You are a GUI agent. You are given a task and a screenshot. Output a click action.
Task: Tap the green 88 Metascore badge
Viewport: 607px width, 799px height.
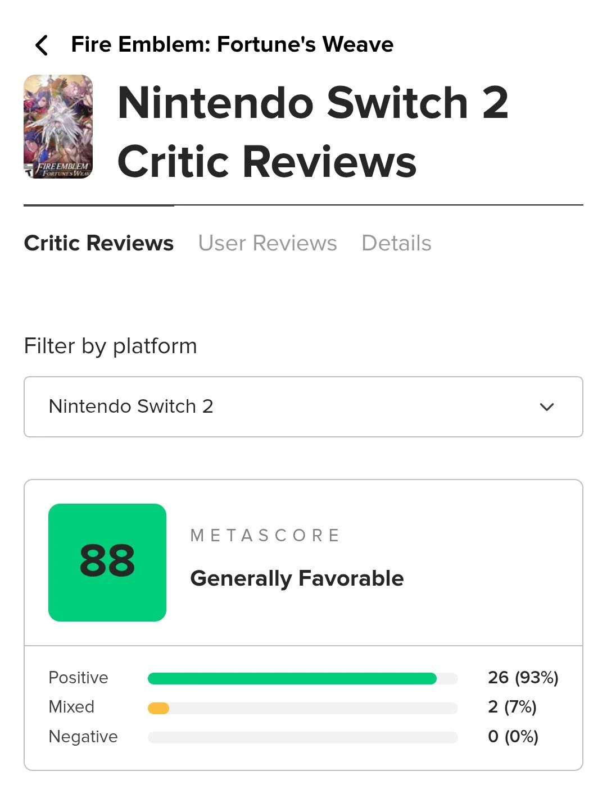[x=107, y=562]
